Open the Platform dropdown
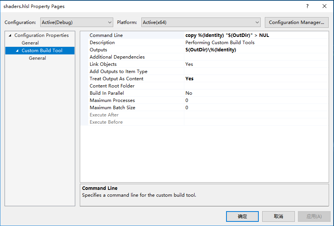 (x=201, y=22)
